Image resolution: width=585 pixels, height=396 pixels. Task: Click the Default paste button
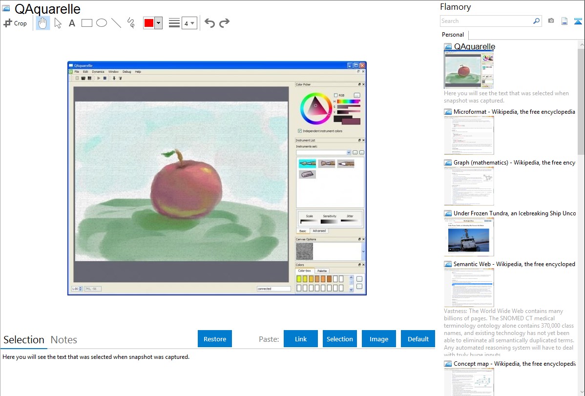click(418, 339)
